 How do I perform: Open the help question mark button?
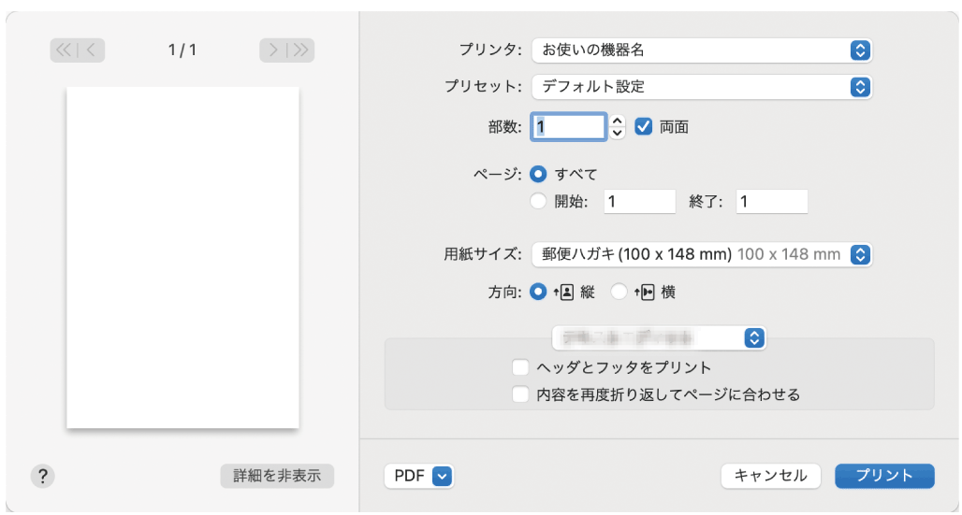pos(42,476)
